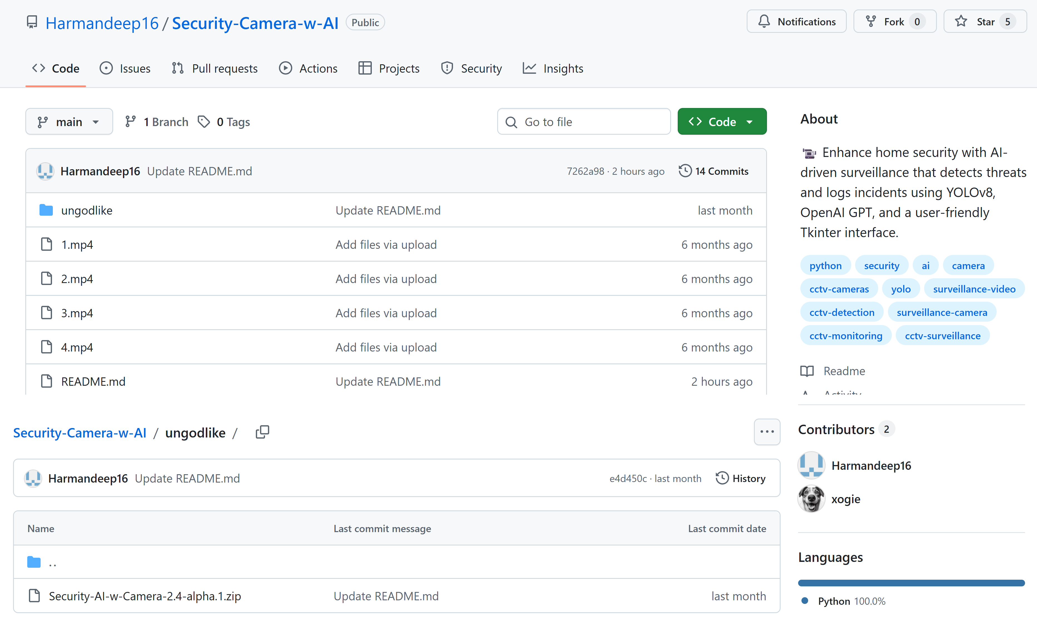Expand the main branch dropdown
The width and height of the screenshot is (1037, 622).
pos(69,122)
